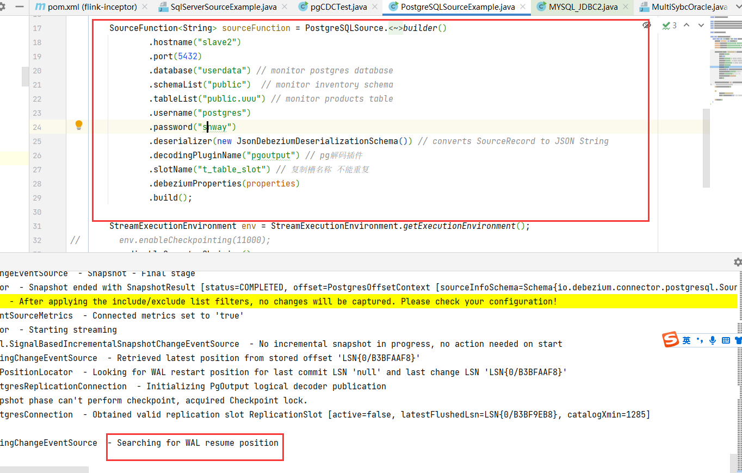Switch to MYSQL_JDBC2.java tab
Screen dimensions: 742x473
coord(583,7)
